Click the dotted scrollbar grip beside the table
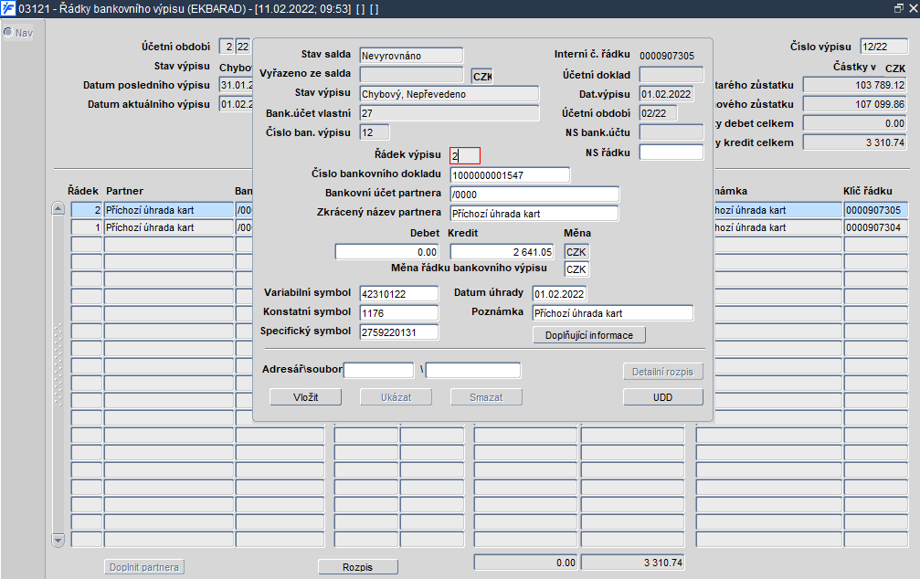This screenshot has height=579, width=920. click(60, 365)
